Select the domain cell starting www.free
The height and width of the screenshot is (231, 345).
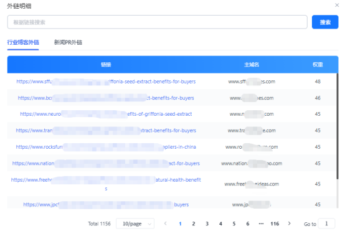252,184
